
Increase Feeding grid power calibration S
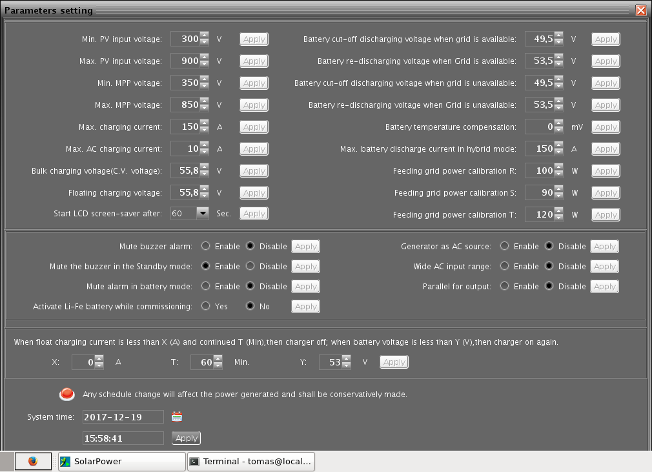click(559, 189)
